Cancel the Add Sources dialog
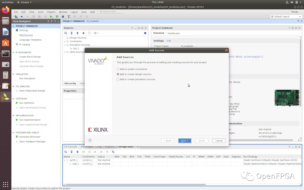Screen dimensions: 304x190 coord(219,141)
